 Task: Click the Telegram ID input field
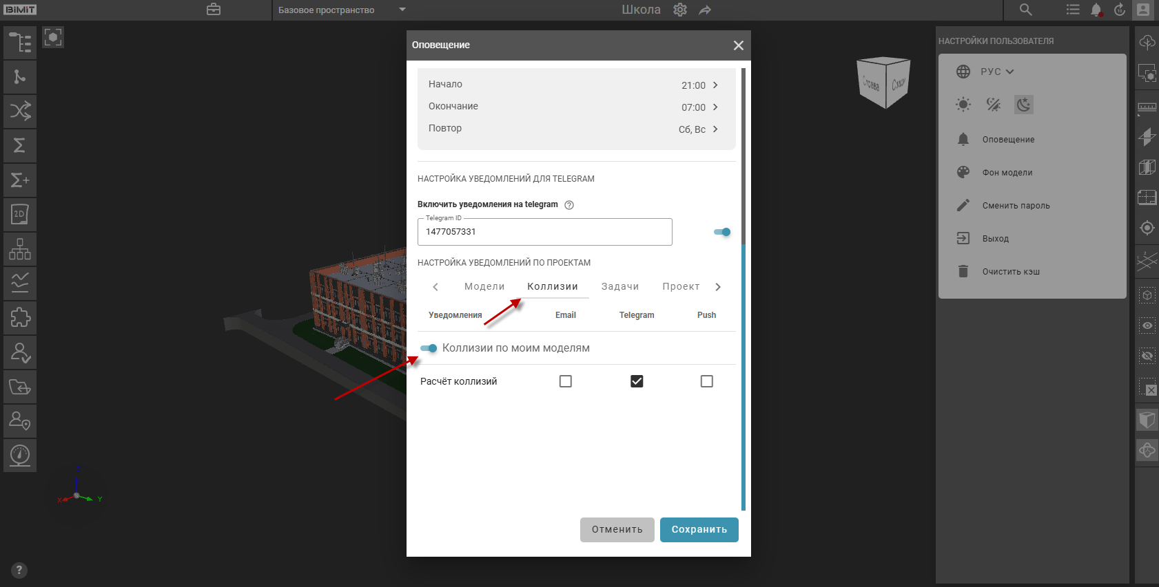click(544, 232)
